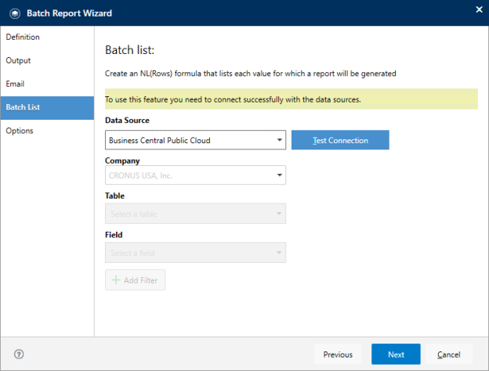Click the Field dropdown arrow
Screen dimensions: 489x371
pyautogui.click(x=279, y=253)
